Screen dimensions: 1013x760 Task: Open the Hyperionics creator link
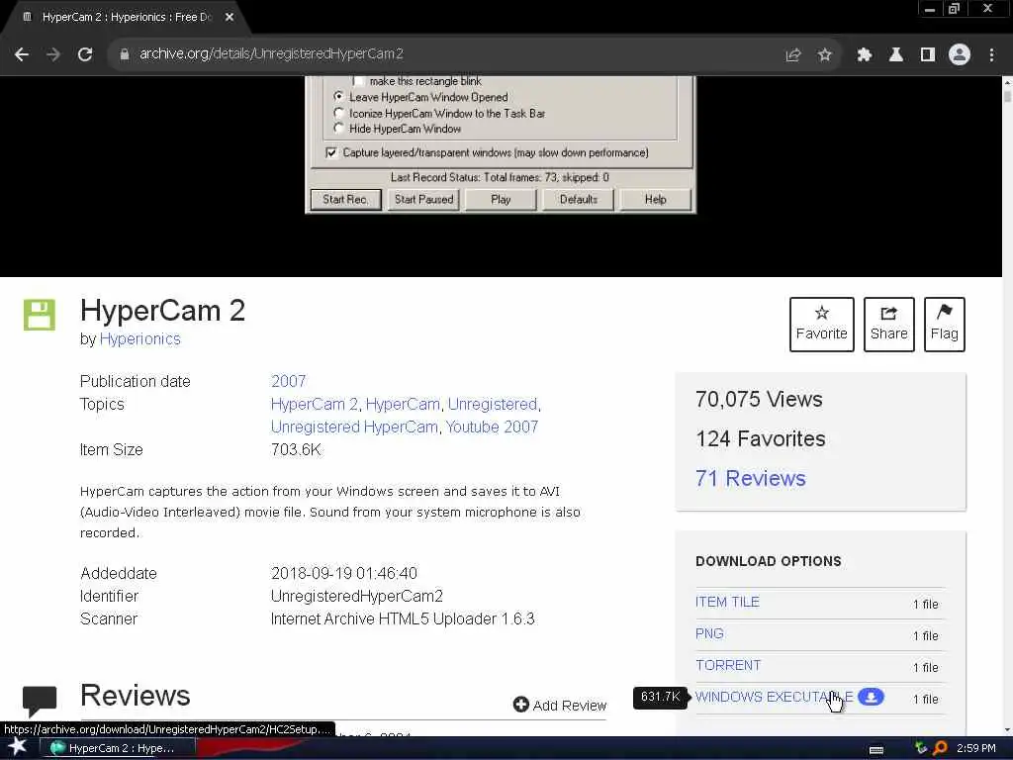pyautogui.click(x=140, y=339)
